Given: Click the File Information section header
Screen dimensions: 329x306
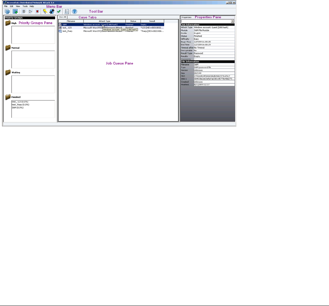Looking at the screenshot, I should point(208,62).
